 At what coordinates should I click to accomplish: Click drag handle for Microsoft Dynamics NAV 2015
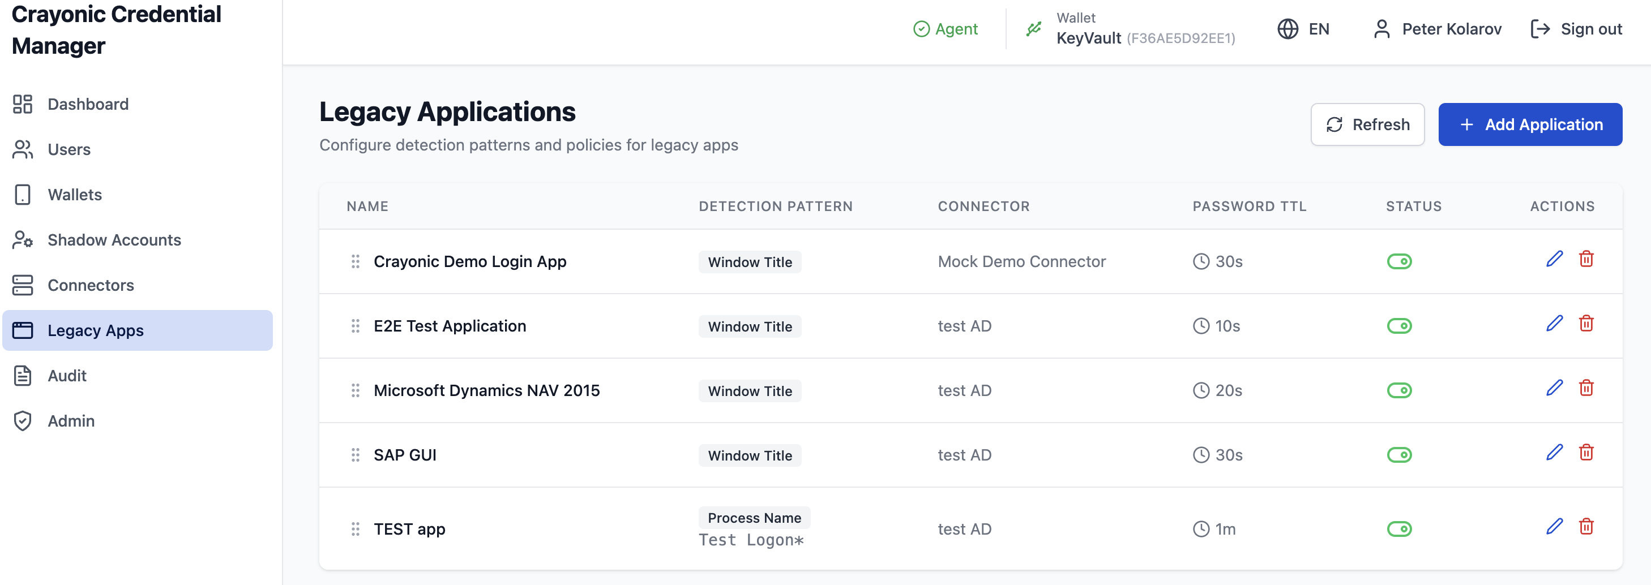(355, 390)
